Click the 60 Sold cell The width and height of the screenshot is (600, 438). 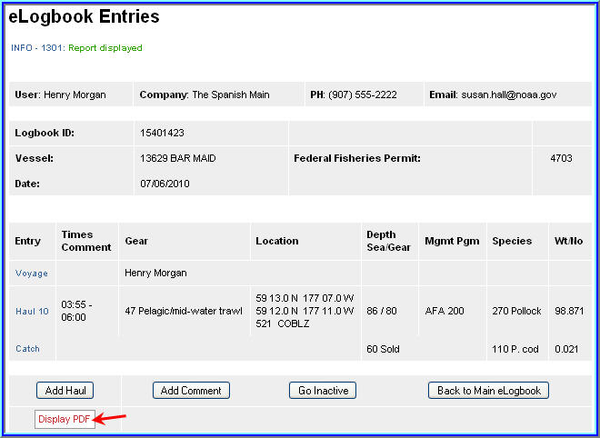click(x=383, y=349)
